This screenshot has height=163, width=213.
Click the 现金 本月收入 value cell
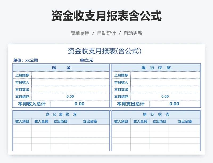click(x=70, y=82)
